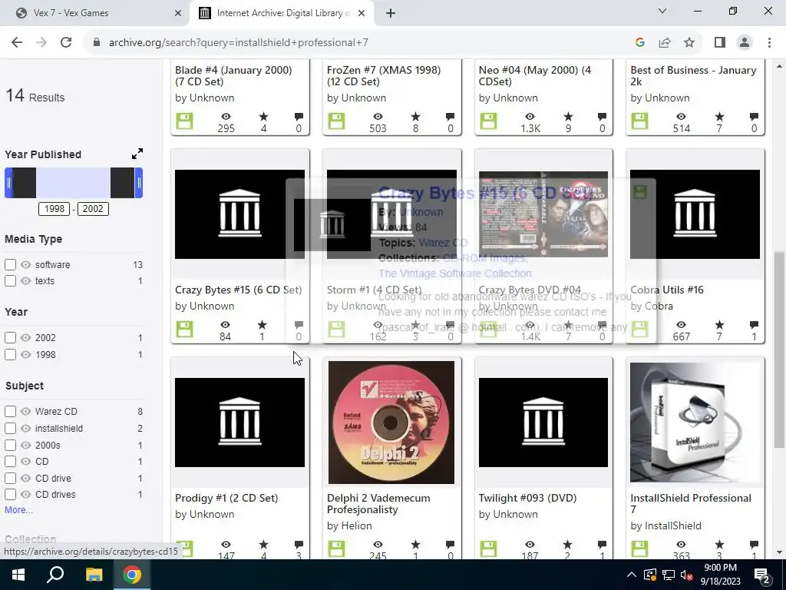Check the software media type box
The image size is (786, 590).
click(10, 264)
